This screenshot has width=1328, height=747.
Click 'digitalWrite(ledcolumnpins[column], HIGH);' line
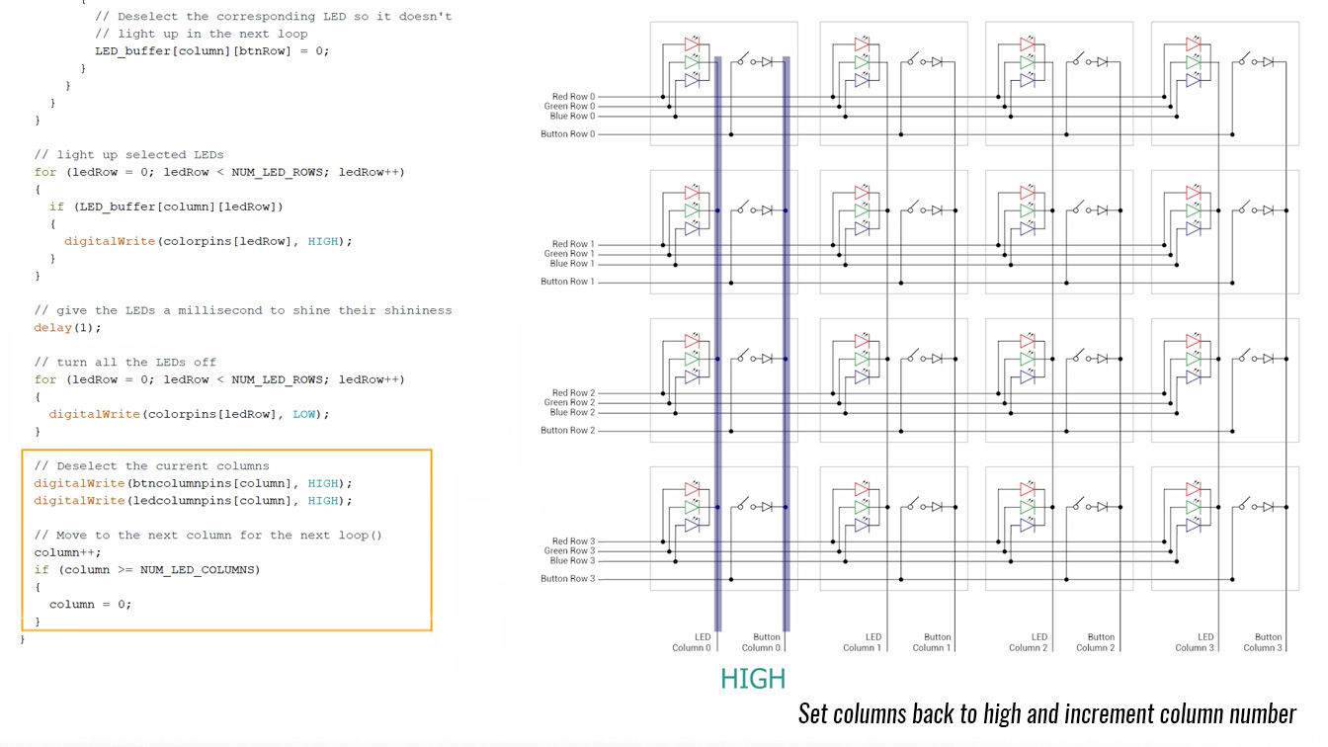(194, 501)
